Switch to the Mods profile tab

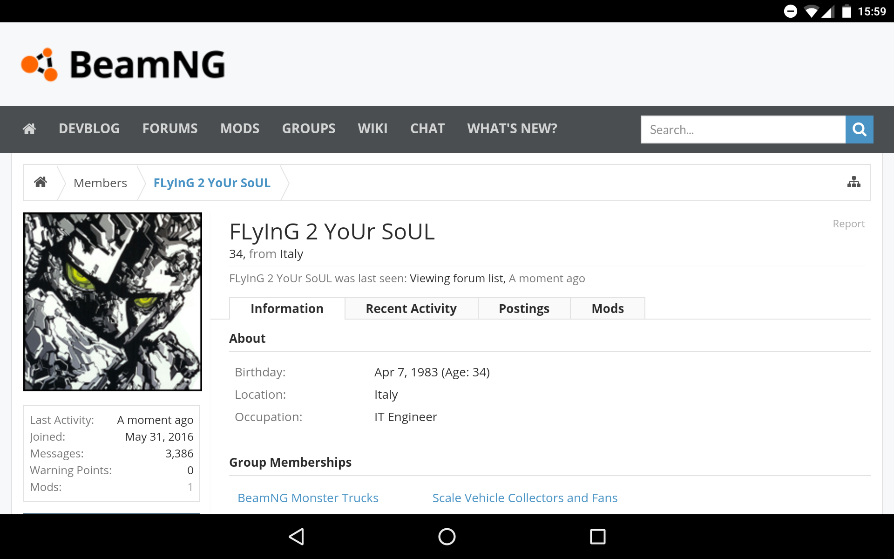pos(608,308)
